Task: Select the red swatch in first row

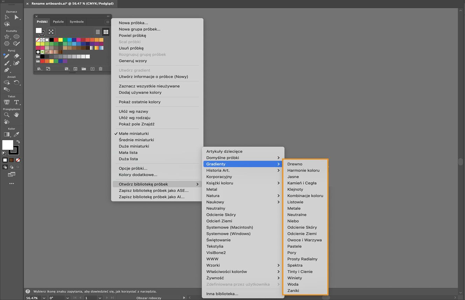Action: (x=56, y=40)
